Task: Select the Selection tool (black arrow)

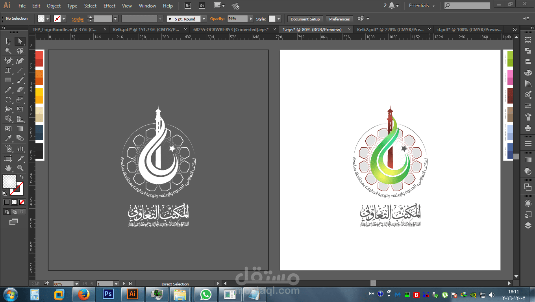Action: tap(8, 41)
